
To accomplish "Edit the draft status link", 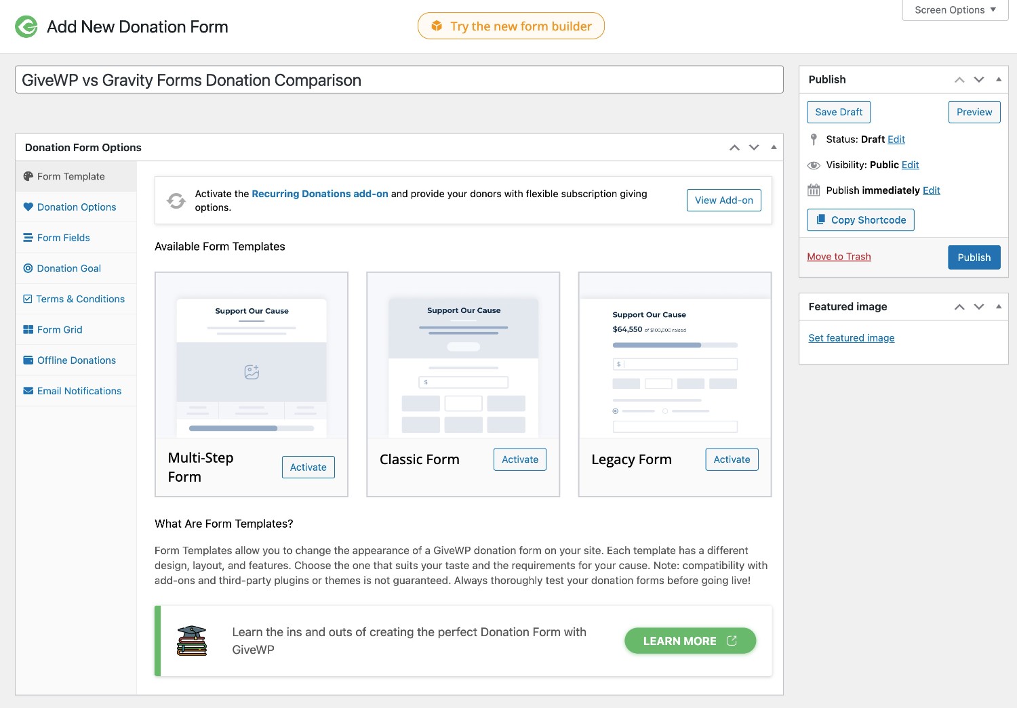I will (x=896, y=139).
